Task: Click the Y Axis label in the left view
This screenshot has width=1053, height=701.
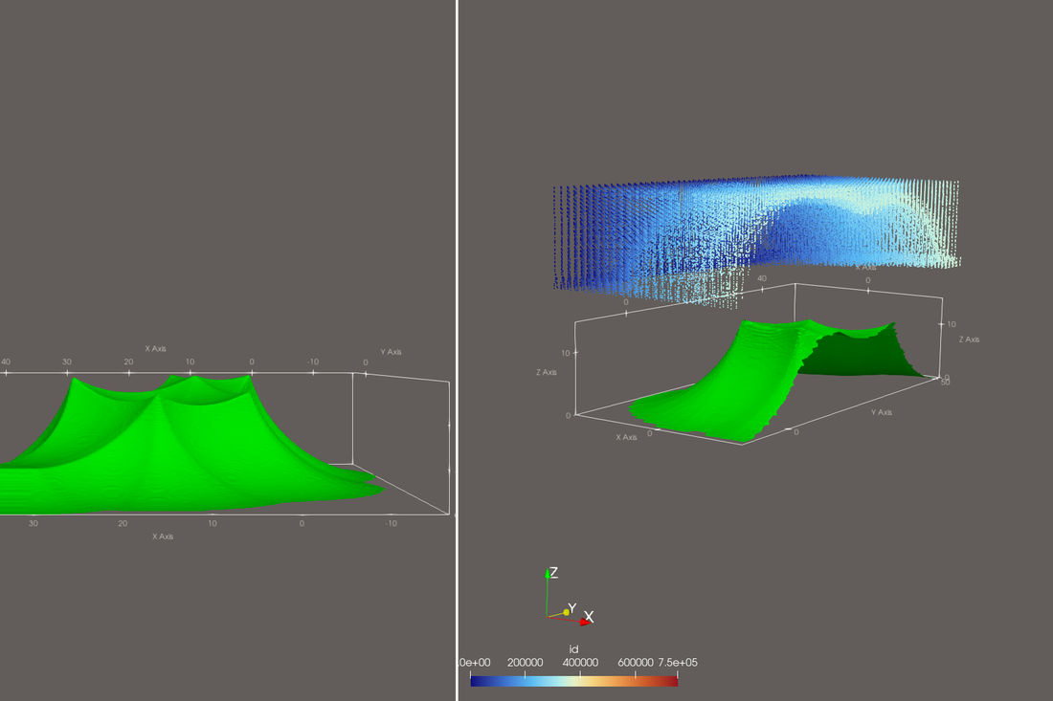Action: (x=391, y=352)
